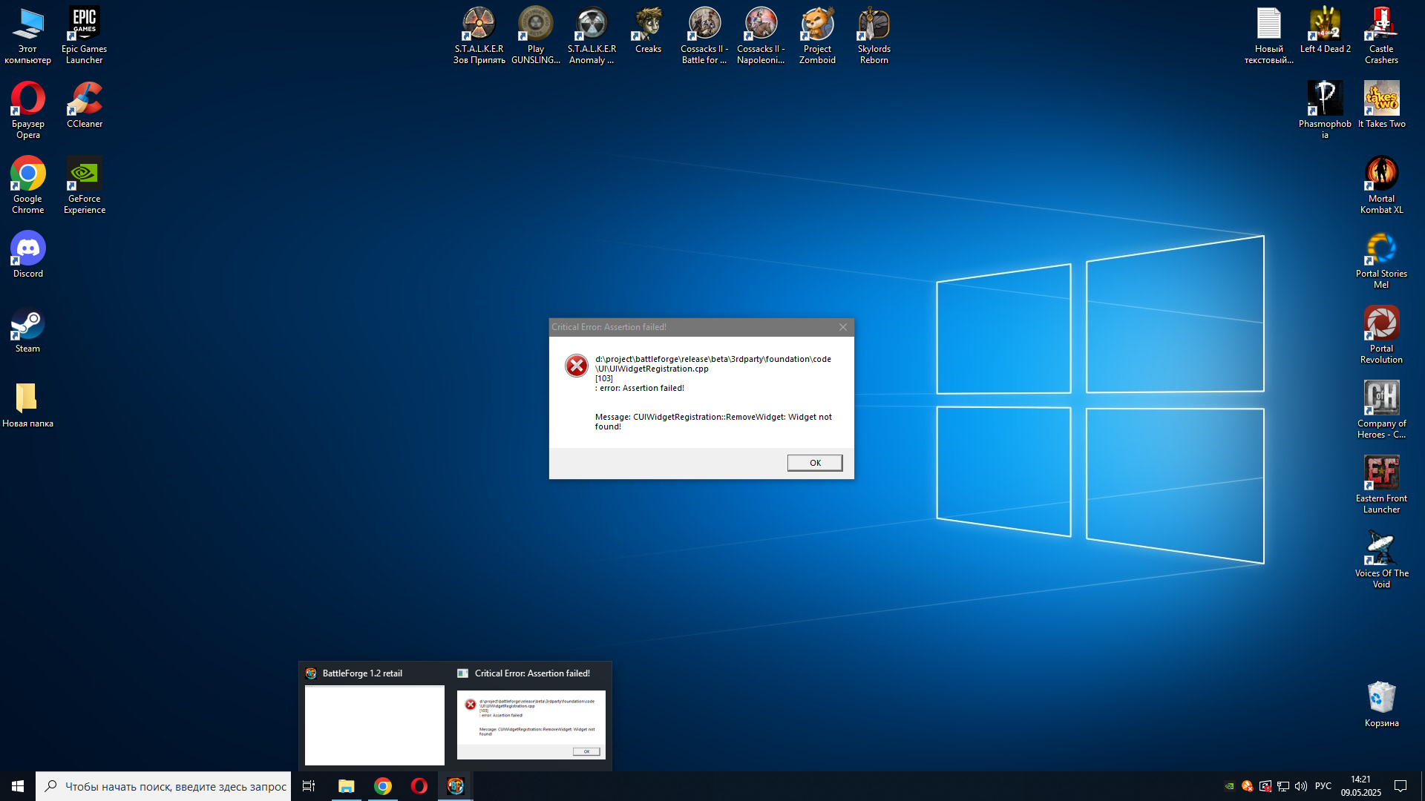The width and height of the screenshot is (1425, 801).
Task: Launch Project Zomboid shortcut
Action: click(x=817, y=36)
